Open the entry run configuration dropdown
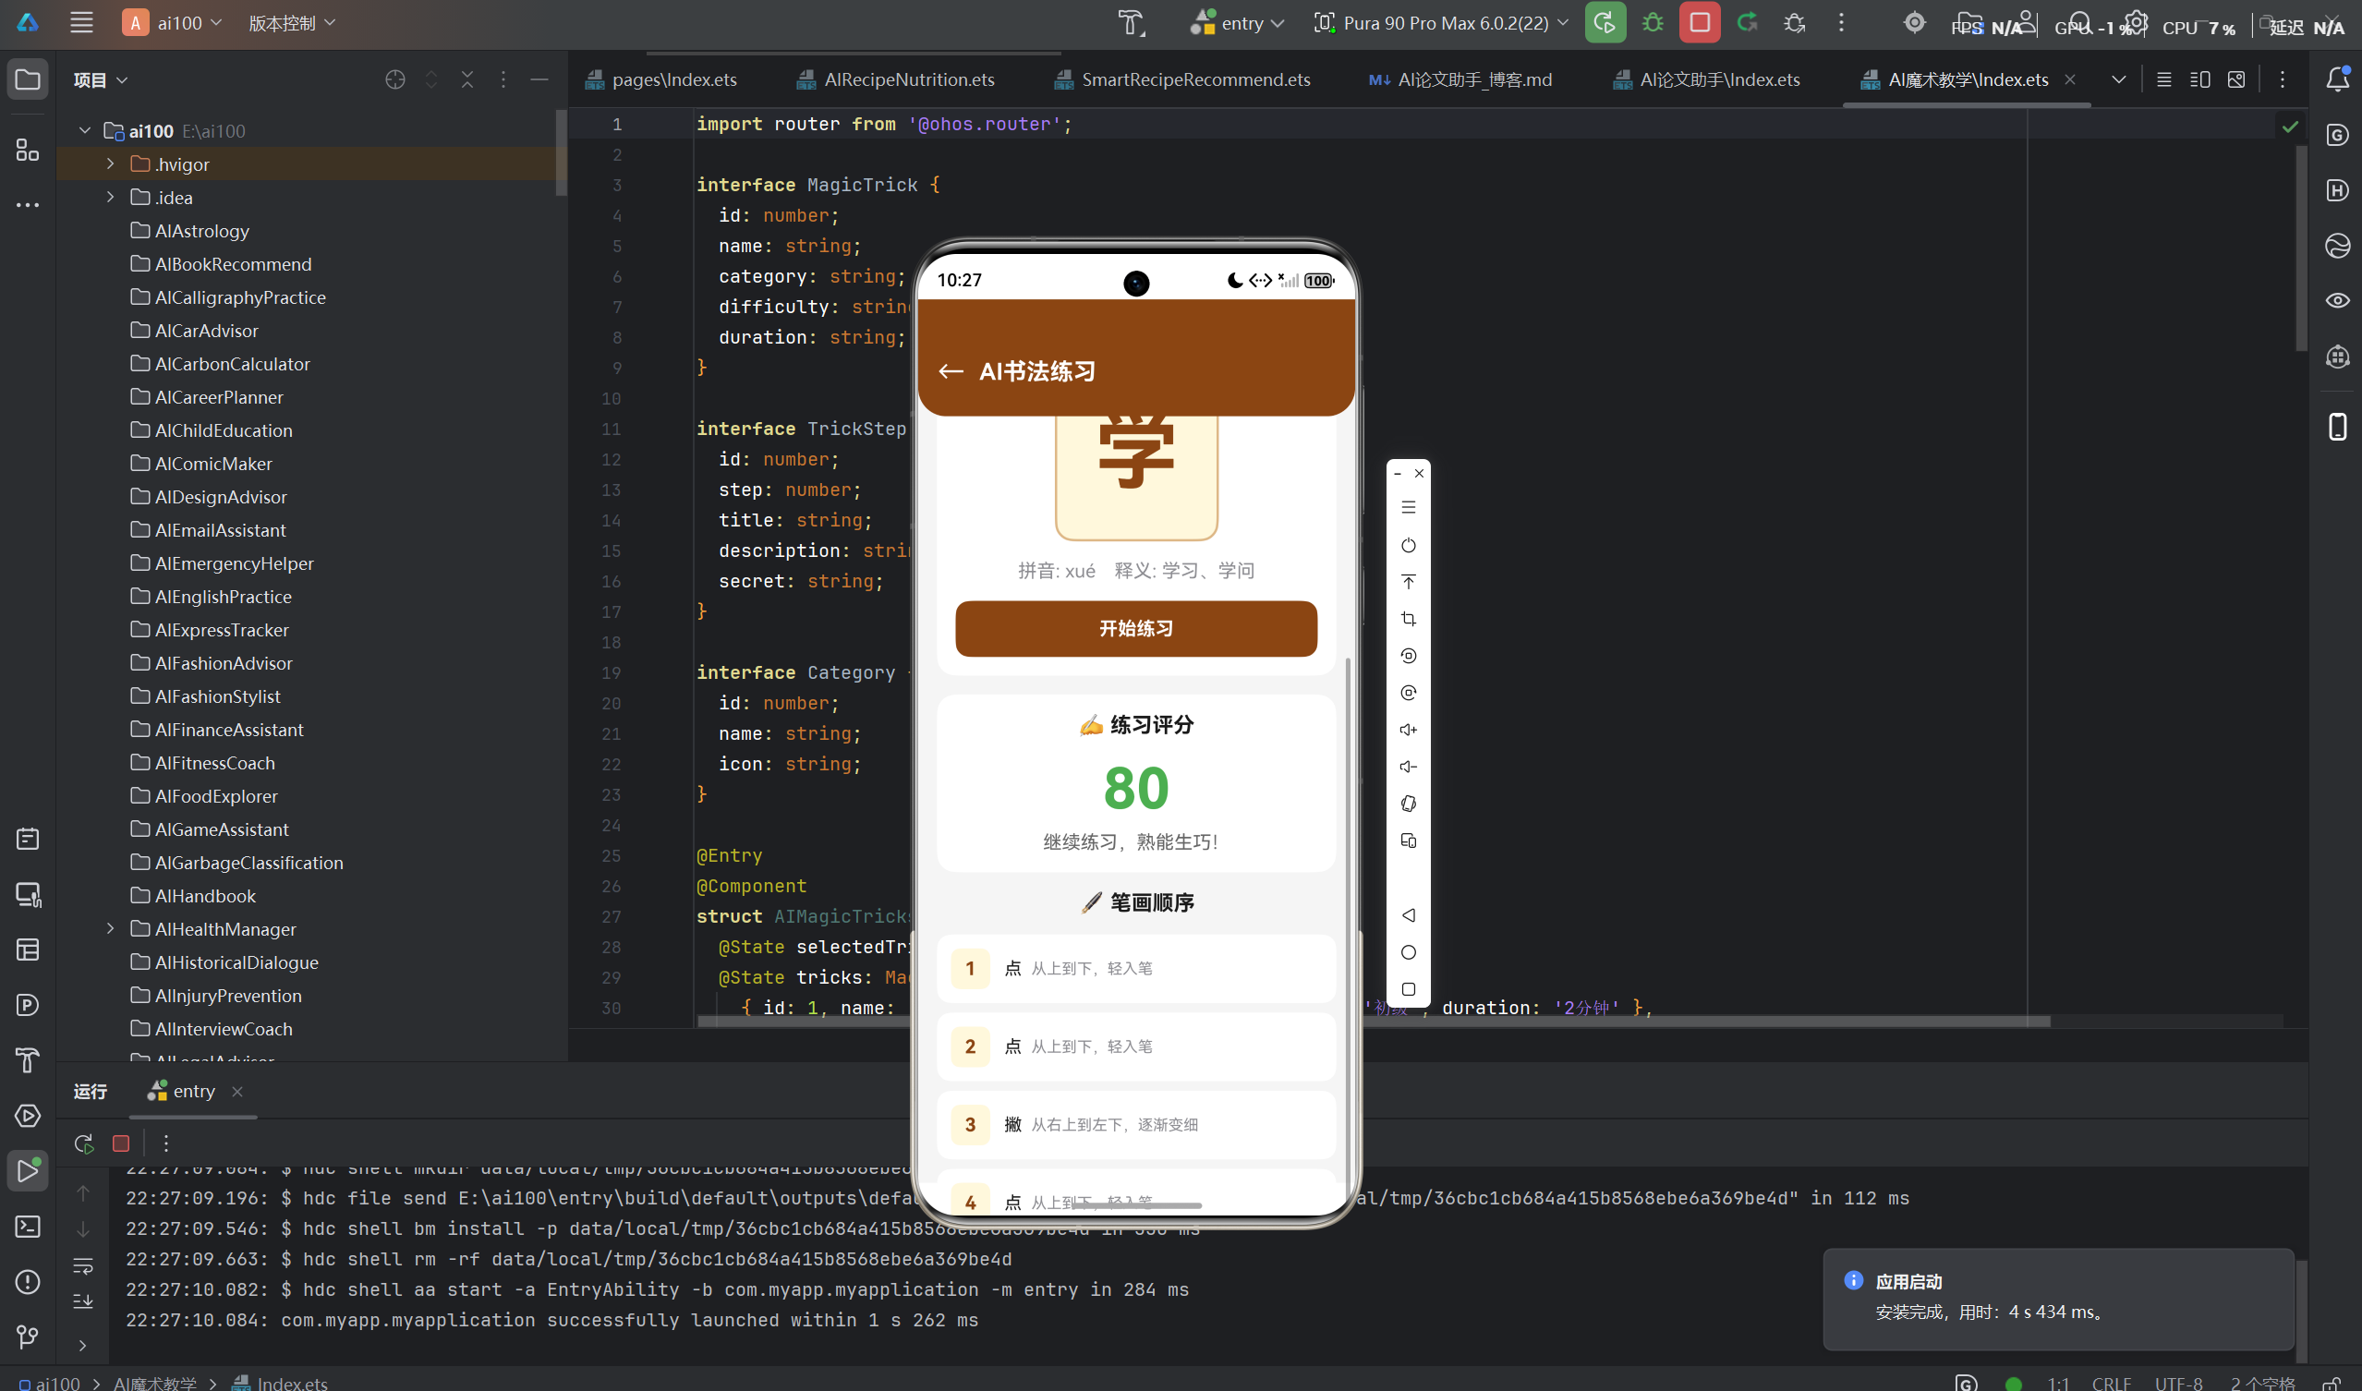 (1237, 22)
